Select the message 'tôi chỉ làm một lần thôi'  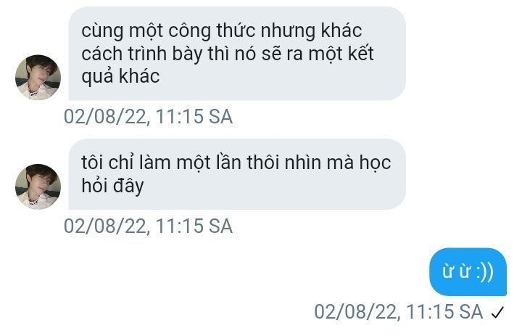[x=237, y=174]
